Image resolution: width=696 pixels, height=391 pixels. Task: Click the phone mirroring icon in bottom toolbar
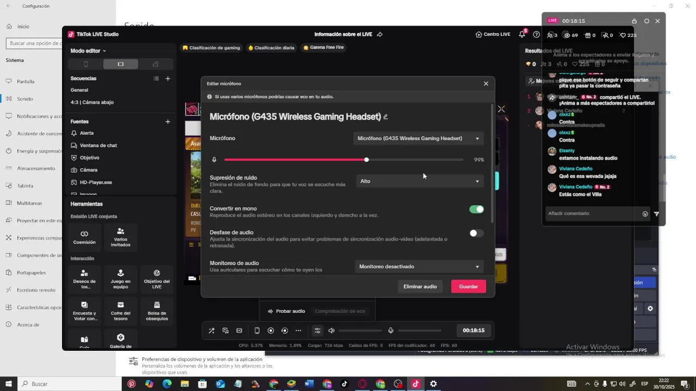(x=257, y=331)
